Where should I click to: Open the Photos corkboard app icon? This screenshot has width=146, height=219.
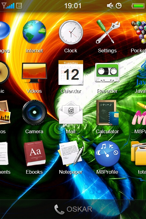(x=5, y=112)
